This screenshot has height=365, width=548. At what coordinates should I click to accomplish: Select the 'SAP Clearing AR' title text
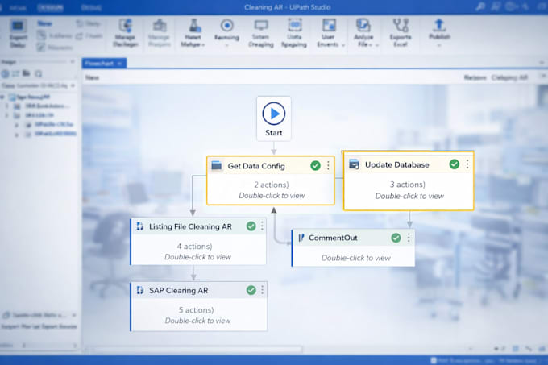pos(179,290)
